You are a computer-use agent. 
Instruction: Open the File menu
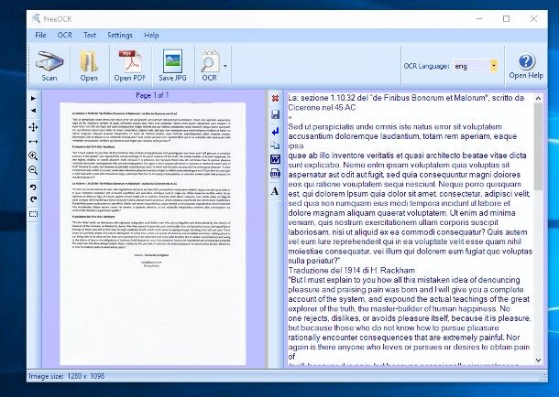[40, 35]
